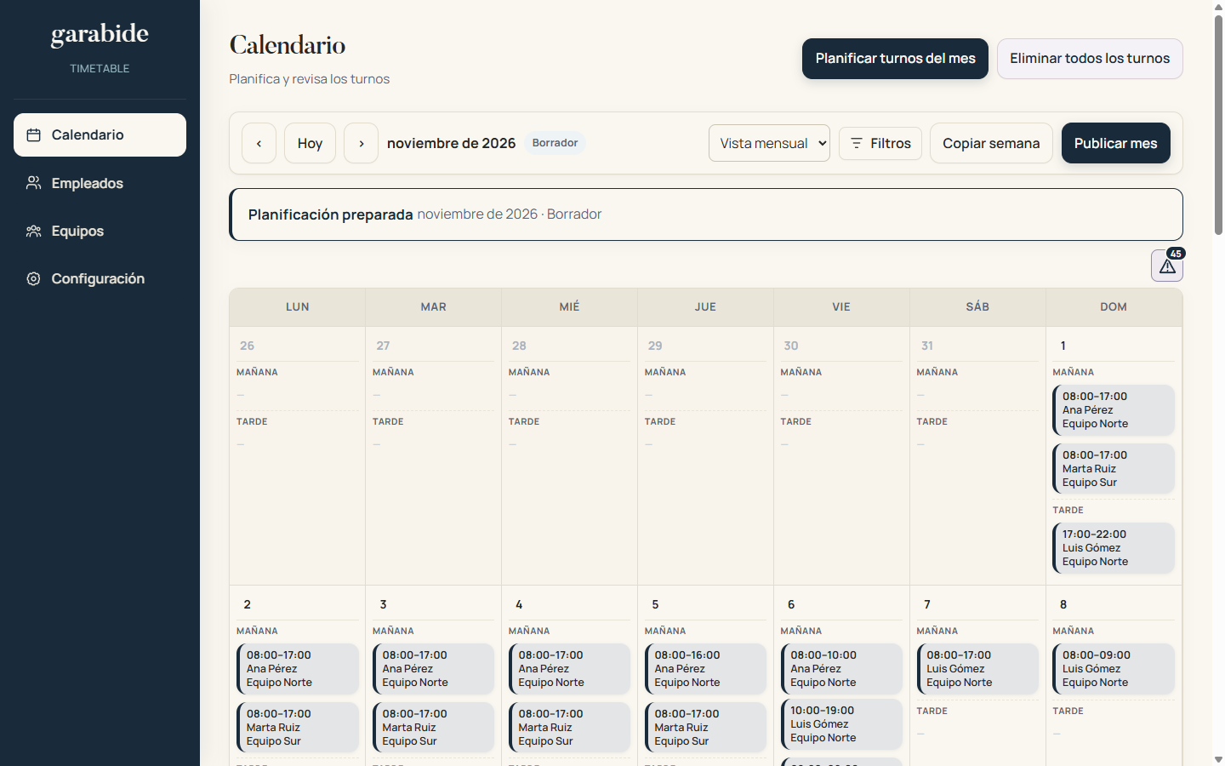Screen dimensions: 1225x766
Task: Open the Configuración section
Action: coord(100,278)
